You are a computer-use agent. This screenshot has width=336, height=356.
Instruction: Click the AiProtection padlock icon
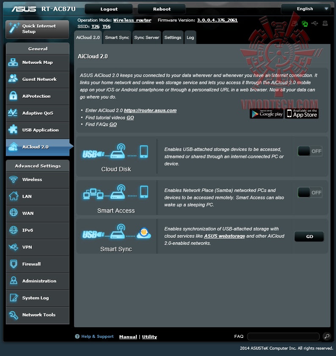tap(13, 96)
